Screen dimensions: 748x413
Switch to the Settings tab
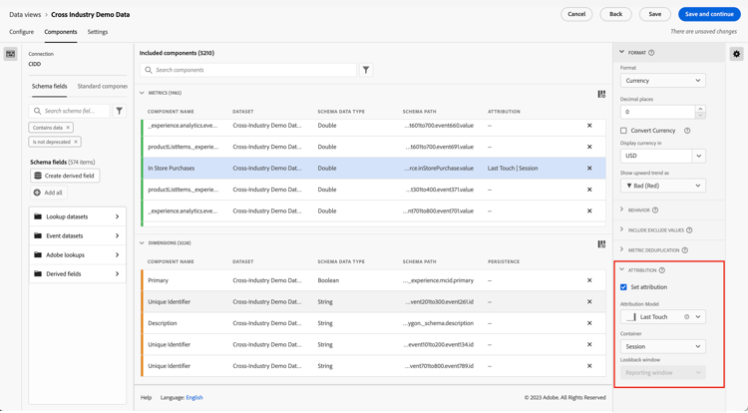98,32
